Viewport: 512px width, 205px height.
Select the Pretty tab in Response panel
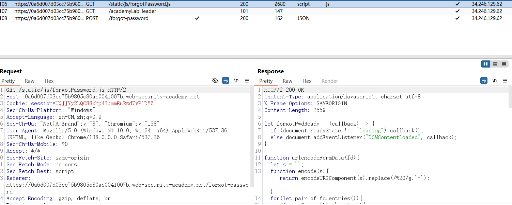coord(266,81)
